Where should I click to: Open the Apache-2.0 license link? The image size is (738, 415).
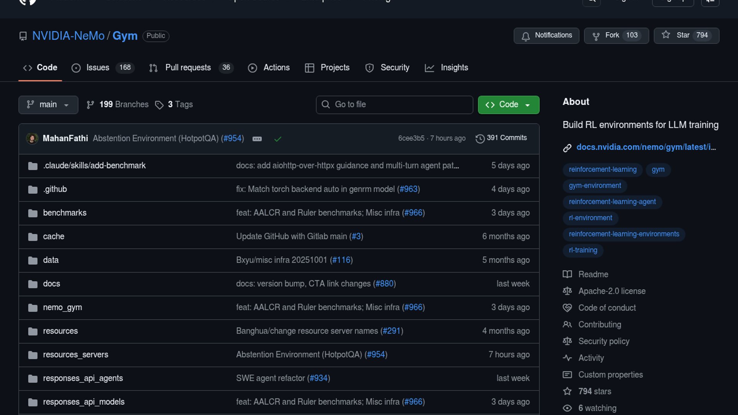[612, 291]
